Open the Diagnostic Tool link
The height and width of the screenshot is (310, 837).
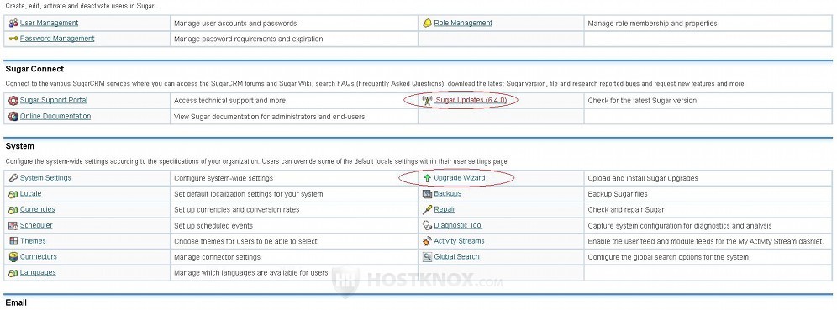(458, 225)
